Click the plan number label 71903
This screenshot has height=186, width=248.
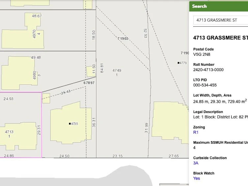coord(123,39)
